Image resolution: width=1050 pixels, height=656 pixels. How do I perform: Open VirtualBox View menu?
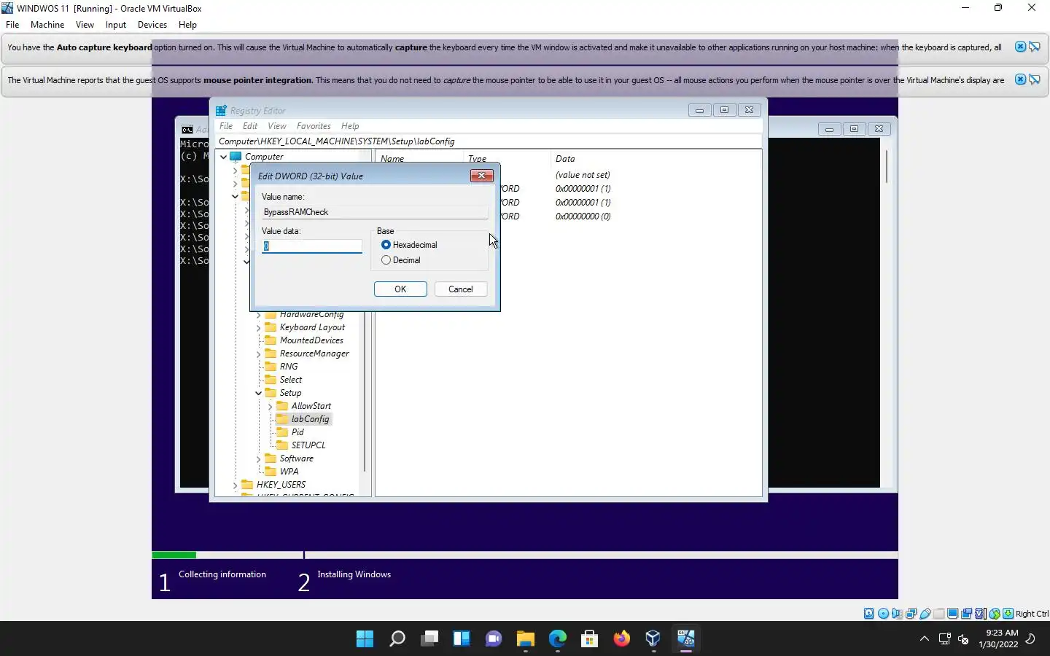coord(85,25)
